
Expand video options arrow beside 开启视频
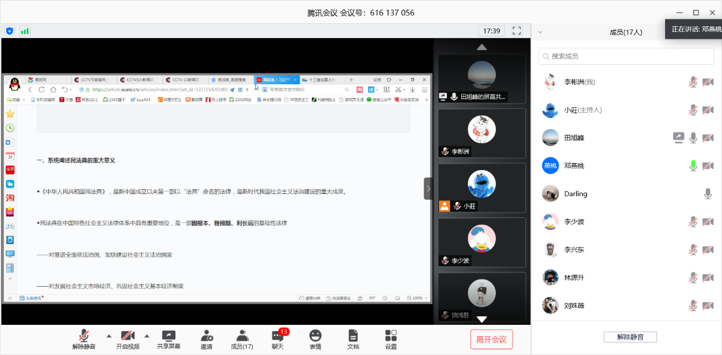[146, 335]
